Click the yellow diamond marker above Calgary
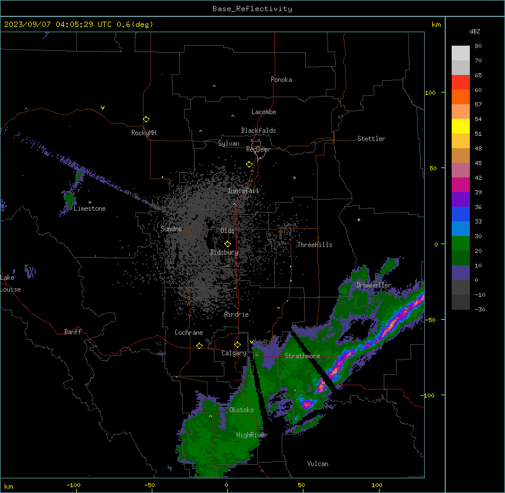This screenshot has width=505, height=493. [x=237, y=344]
